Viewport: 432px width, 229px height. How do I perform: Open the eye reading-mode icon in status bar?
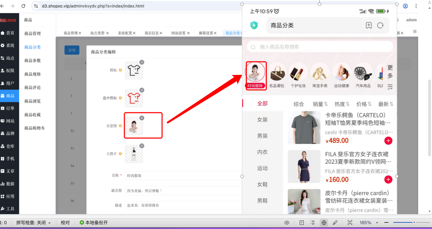coord(287,222)
